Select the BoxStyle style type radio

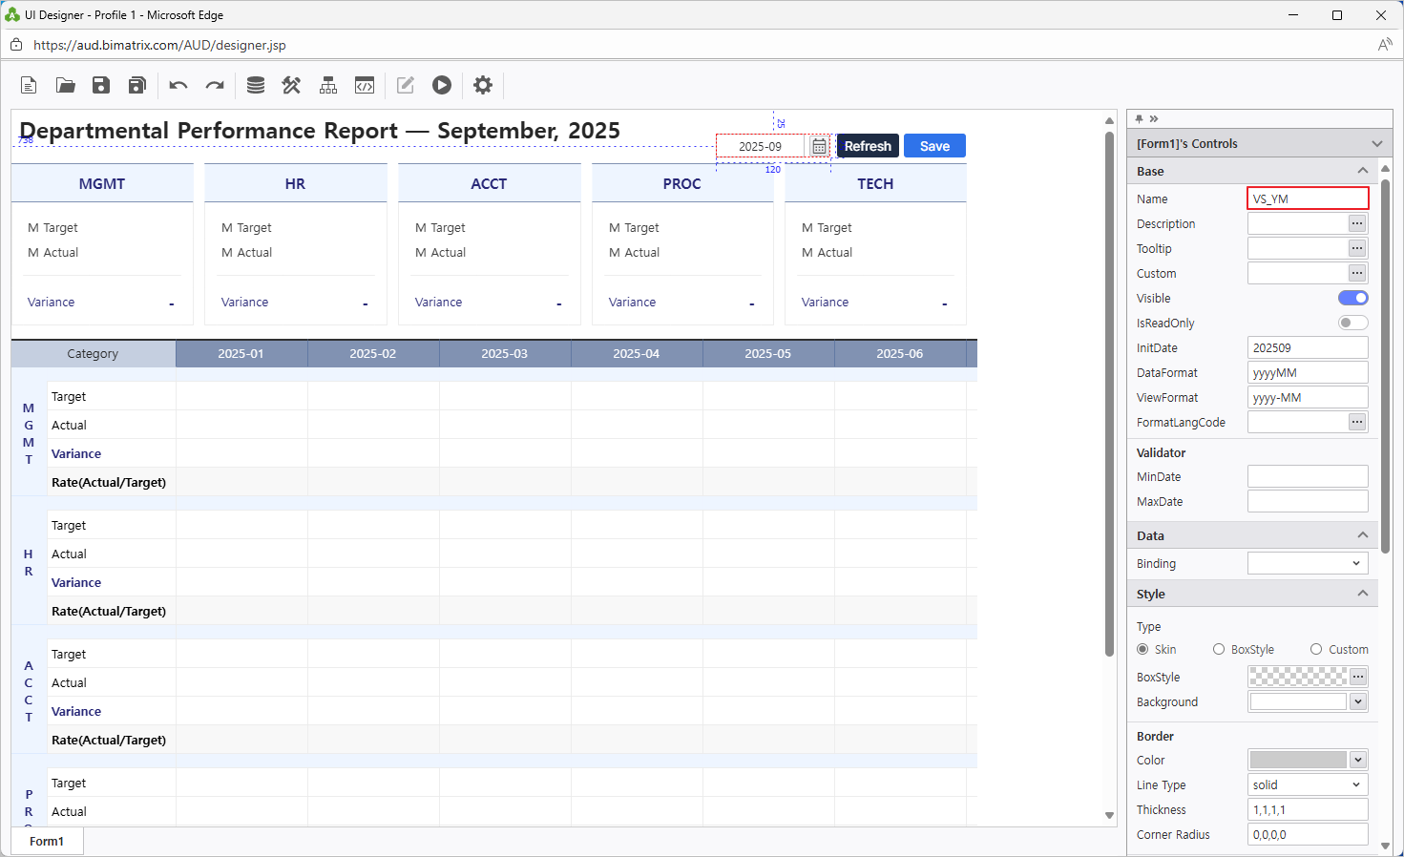1219,649
